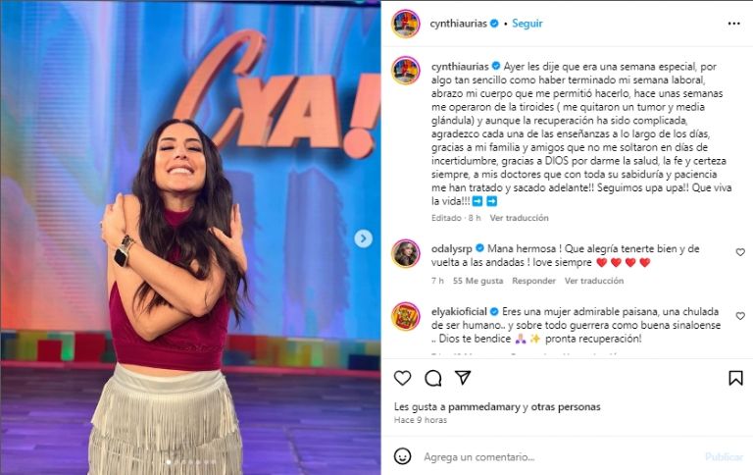View likes on odalysrp's comment
Viewport: 753px width, 475px height.
pyautogui.click(x=477, y=281)
